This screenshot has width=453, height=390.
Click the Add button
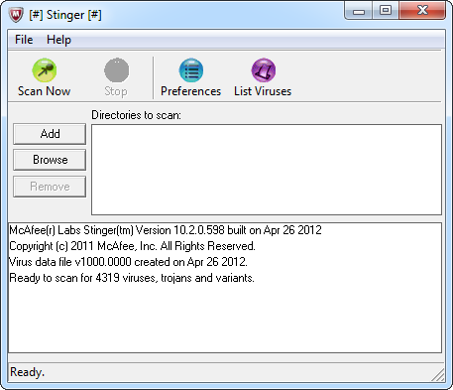(50, 134)
